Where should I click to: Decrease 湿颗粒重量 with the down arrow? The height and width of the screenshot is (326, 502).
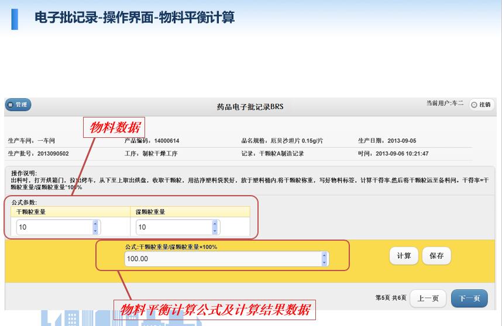click(x=215, y=231)
